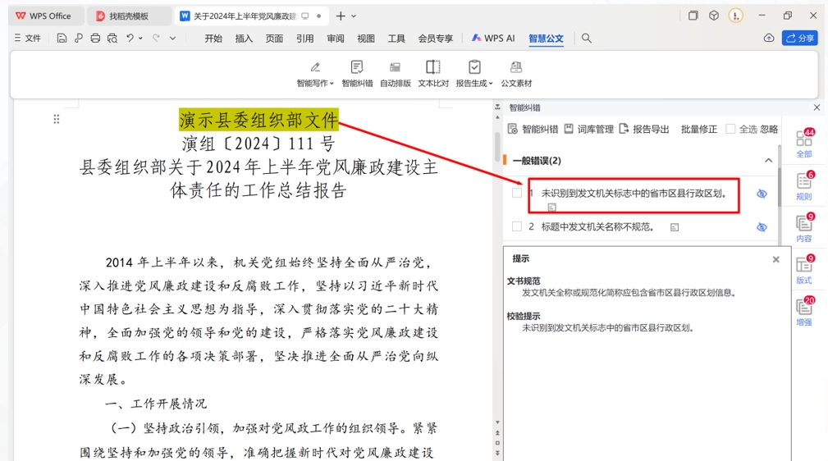Click the print preview icon
This screenshot has width=828, height=461.
pyautogui.click(x=112, y=38)
